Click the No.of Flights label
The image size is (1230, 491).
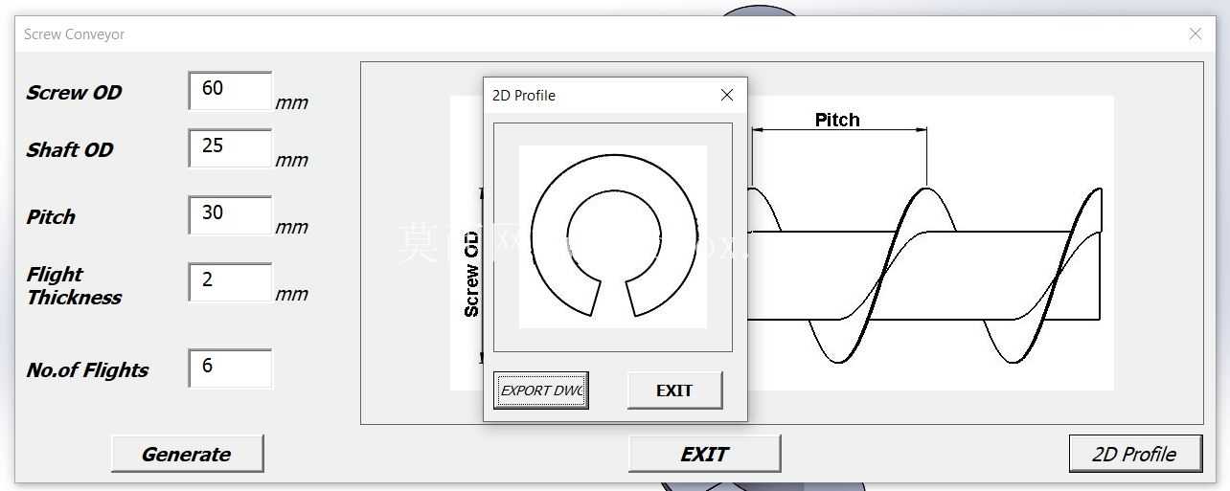pos(87,370)
